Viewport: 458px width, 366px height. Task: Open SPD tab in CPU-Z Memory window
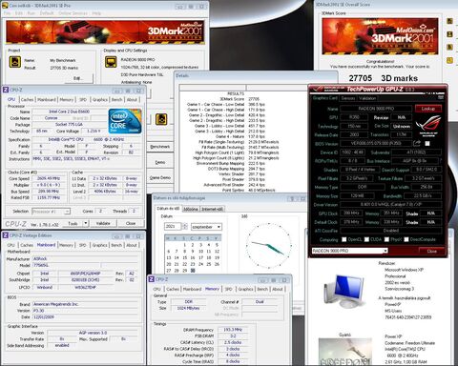point(228,289)
